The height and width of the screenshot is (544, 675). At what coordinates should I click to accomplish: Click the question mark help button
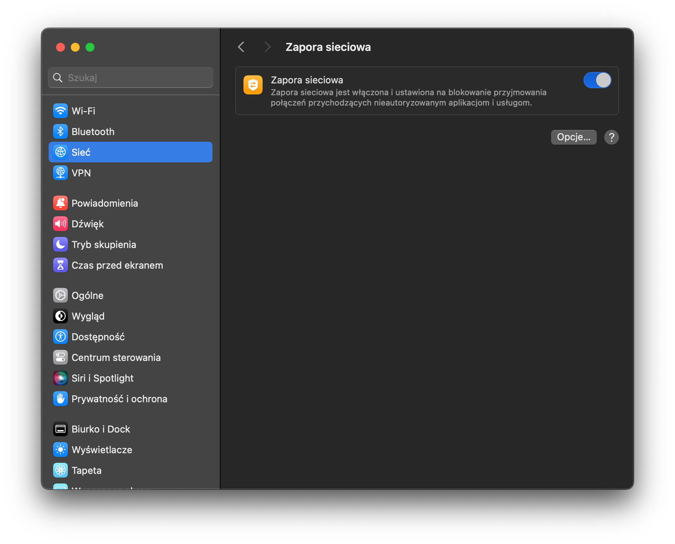(611, 137)
